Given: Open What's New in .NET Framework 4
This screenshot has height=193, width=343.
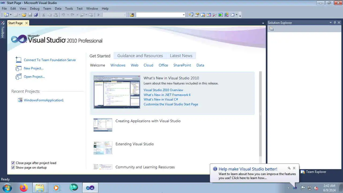Looking at the screenshot, I should pos(167,95).
